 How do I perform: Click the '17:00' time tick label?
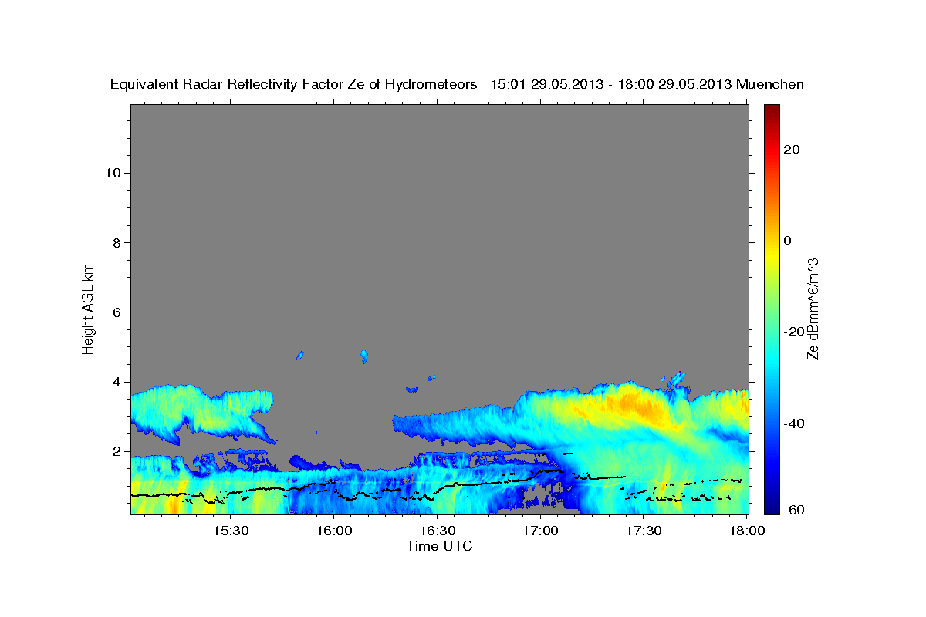click(540, 531)
